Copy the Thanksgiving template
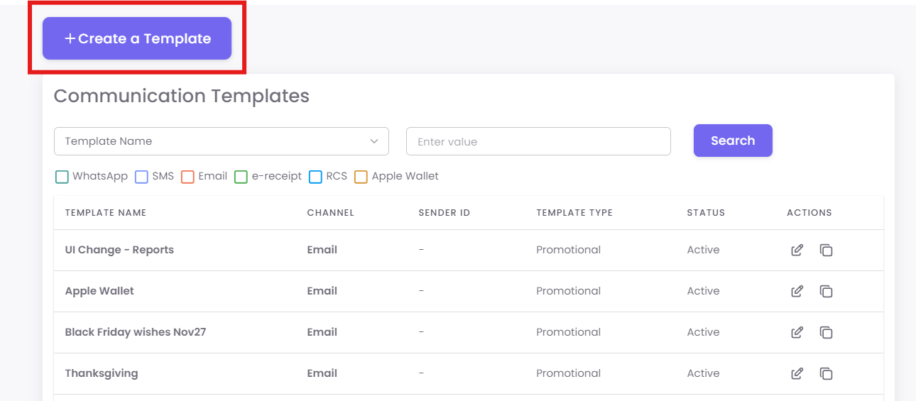Viewport: 916px width, 401px height. point(826,373)
